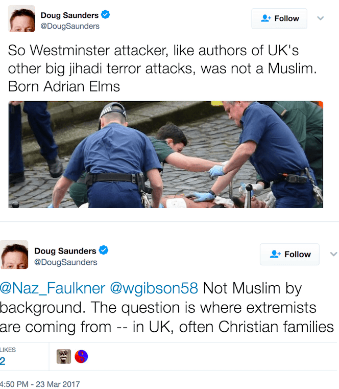The width and height of the screenshot is (339, 389).
Task: Click the Doug Saunders name in first tweet
Action: point(69,15)
